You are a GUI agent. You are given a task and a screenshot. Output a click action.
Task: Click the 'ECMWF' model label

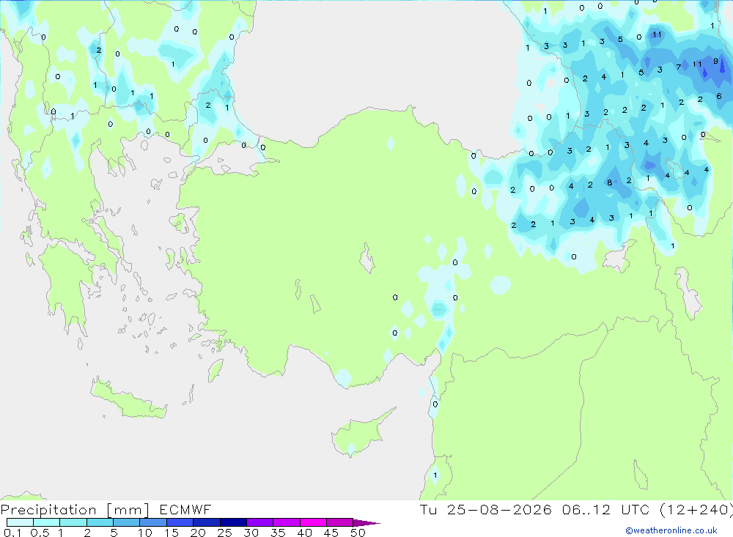pyautogui.click(x=185, y=509)
